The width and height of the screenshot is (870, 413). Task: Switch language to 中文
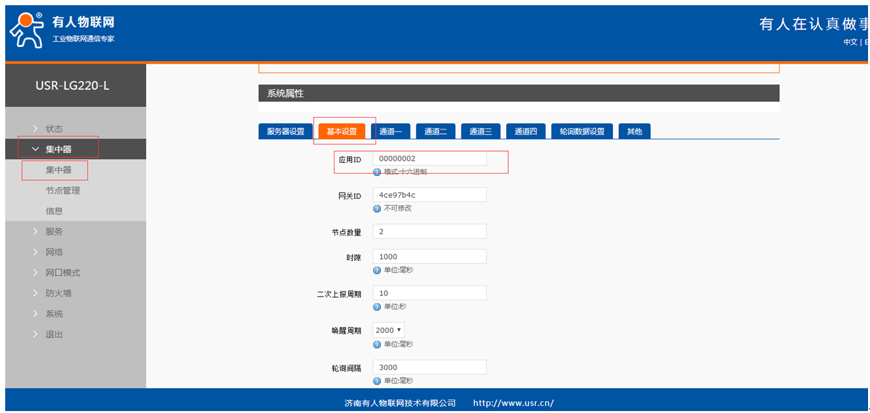click(x=850, y=42)
